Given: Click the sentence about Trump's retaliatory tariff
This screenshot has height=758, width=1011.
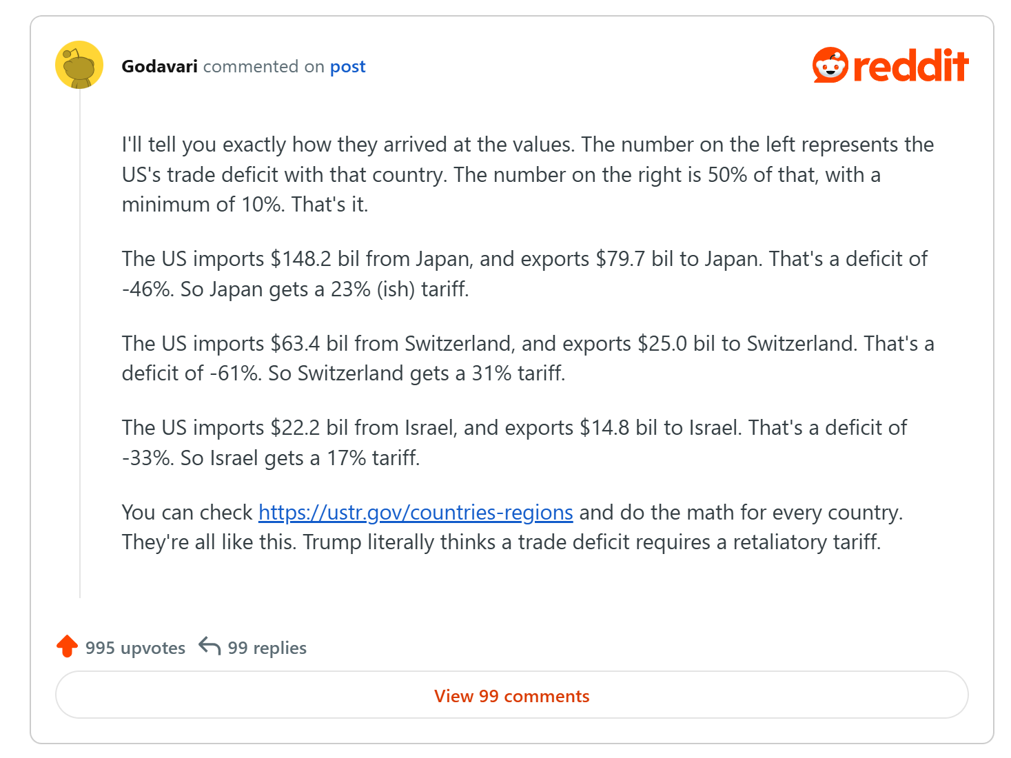Looking at the screenshot, I should pyautogui.click(x=592, y=542).
